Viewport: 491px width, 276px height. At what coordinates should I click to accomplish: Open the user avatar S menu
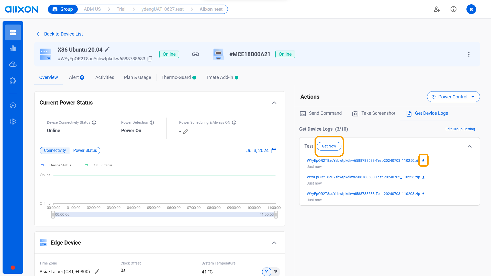[x=471, y=9]
